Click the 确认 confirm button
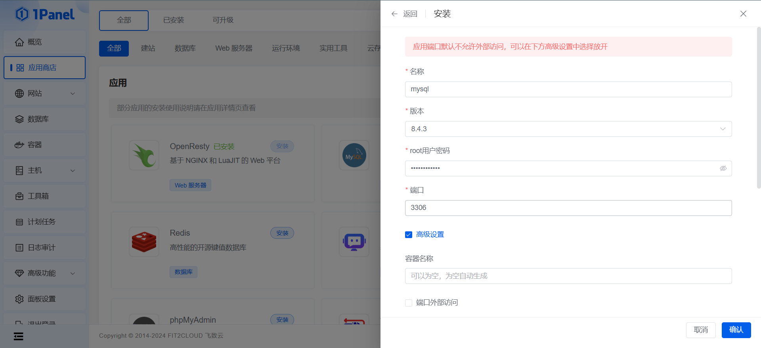The image size is (761, 348). click(736, 330)
